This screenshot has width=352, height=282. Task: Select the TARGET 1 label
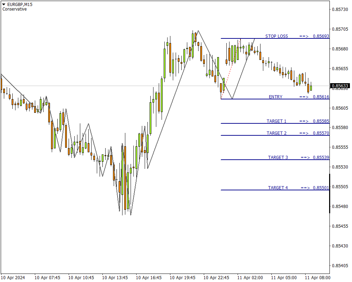coord(276,121)
